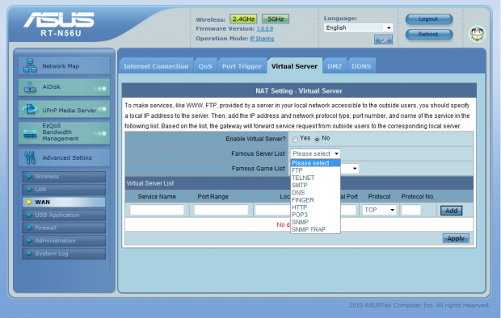Image resolution: width=501 pixels, height=318 pixels.
Task: Select Yes for Enable Virtual Server
Action: click(295, 139)
